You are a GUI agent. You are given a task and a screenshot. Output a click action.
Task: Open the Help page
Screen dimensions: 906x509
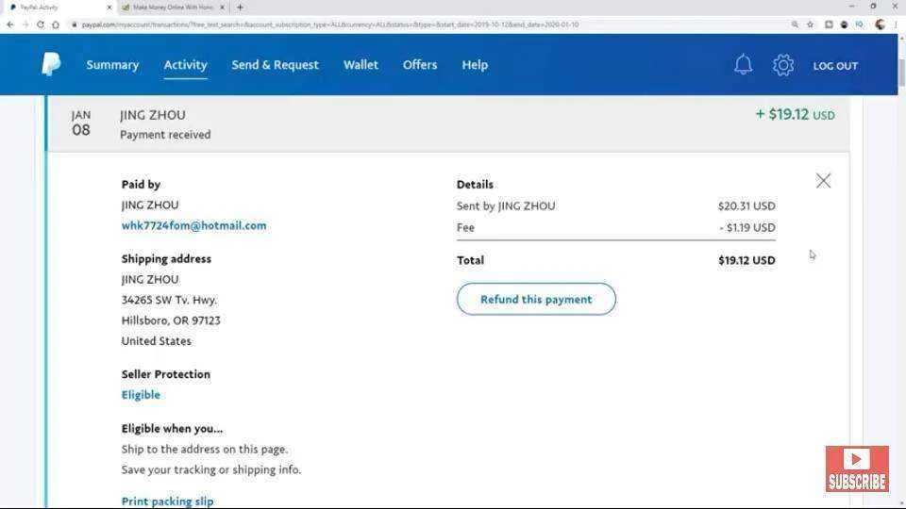pos(475,65)
